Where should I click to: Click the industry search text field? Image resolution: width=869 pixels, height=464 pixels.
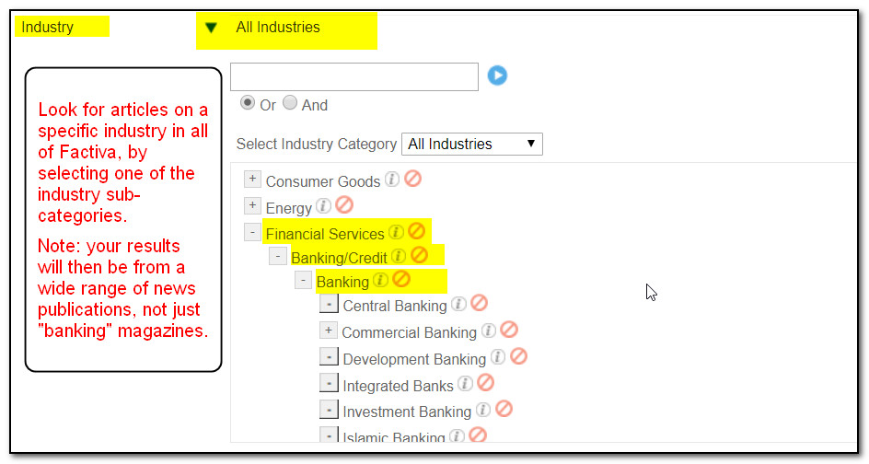(x=354, y=76)
